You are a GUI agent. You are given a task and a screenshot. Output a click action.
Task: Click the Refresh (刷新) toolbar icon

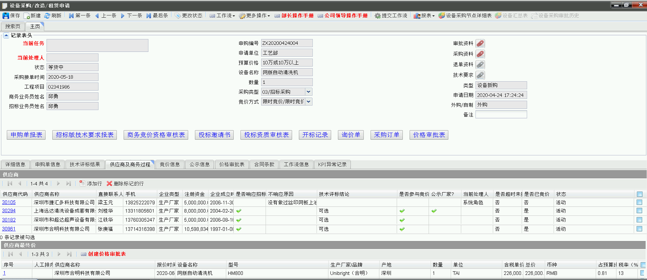pyautogui.click(x=47, y=16)
